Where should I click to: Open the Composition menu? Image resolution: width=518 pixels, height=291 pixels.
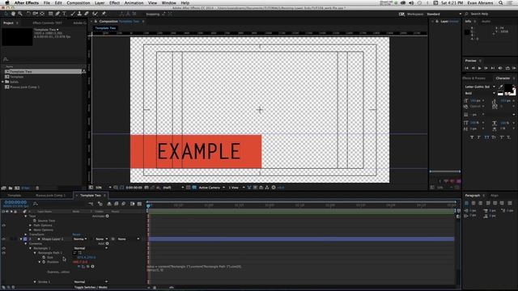click(79, 2)
